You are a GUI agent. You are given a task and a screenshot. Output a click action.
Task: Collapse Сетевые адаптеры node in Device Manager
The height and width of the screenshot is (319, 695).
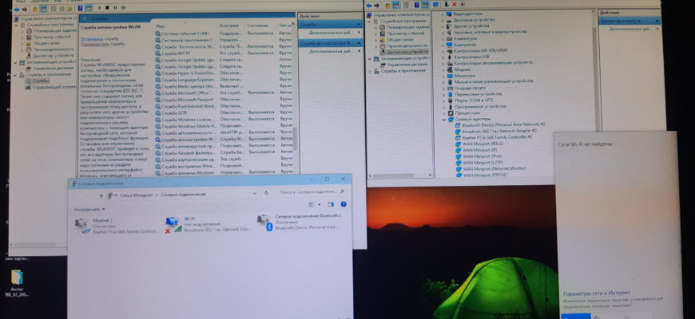pos(444,120)
